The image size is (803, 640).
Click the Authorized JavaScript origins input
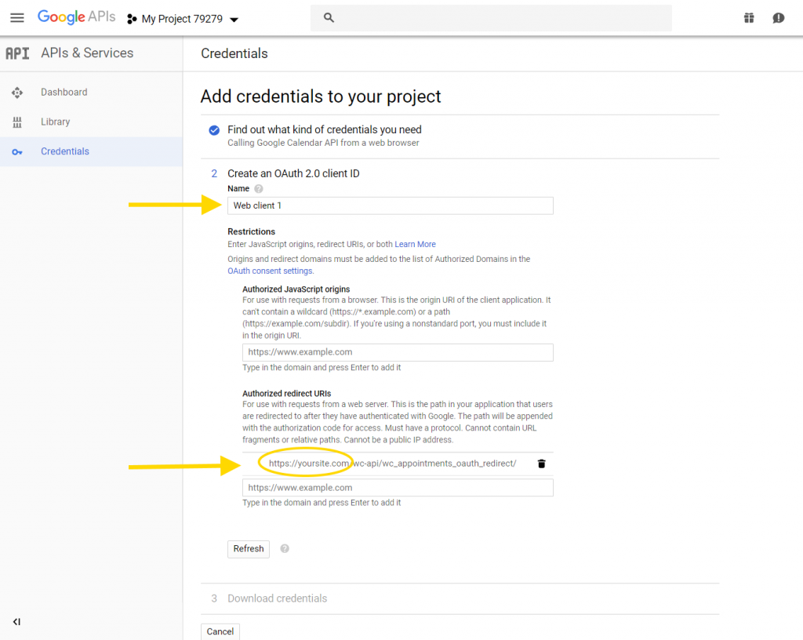398,352
